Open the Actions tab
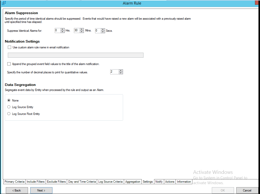This screenshot has height=194, width=260. 169,182
